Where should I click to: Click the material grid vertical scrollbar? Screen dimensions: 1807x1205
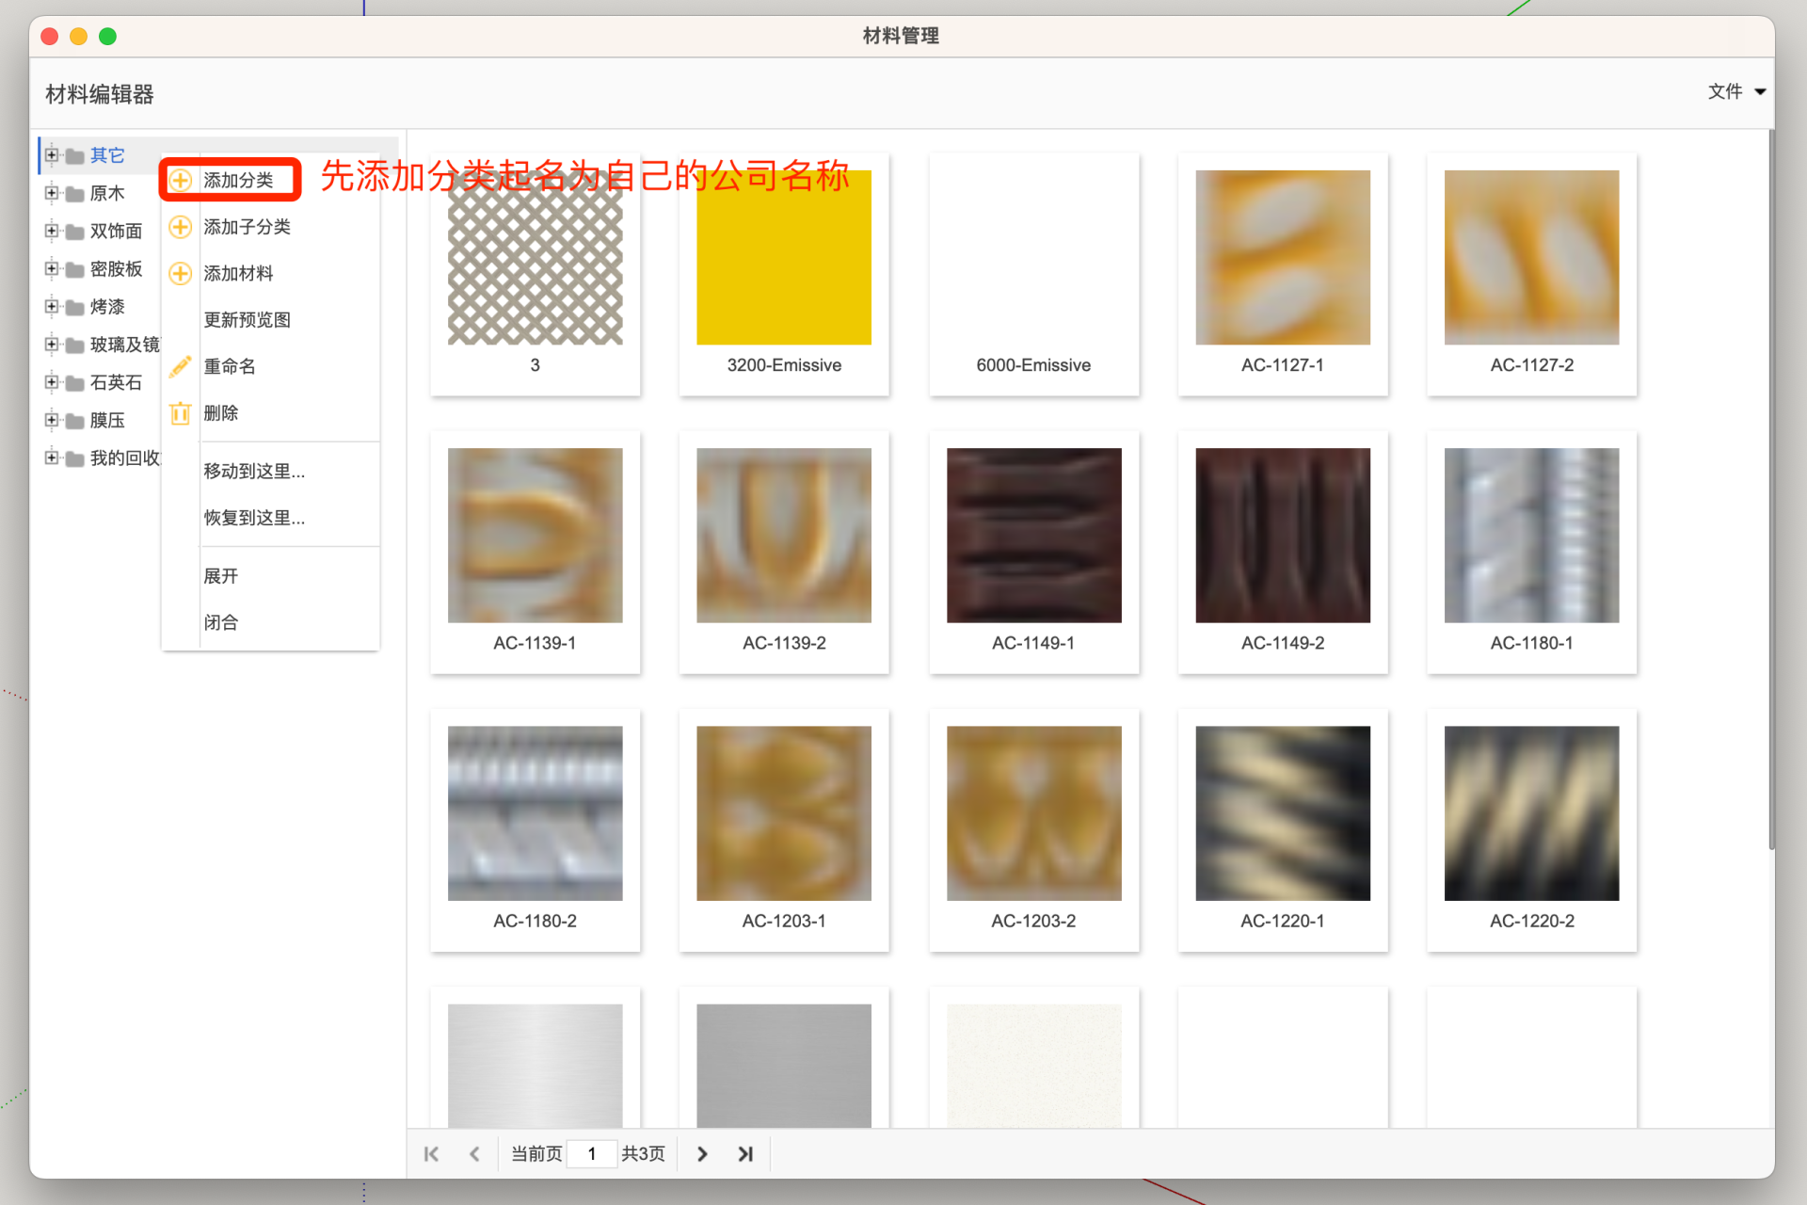click(x=1770, y=490)
